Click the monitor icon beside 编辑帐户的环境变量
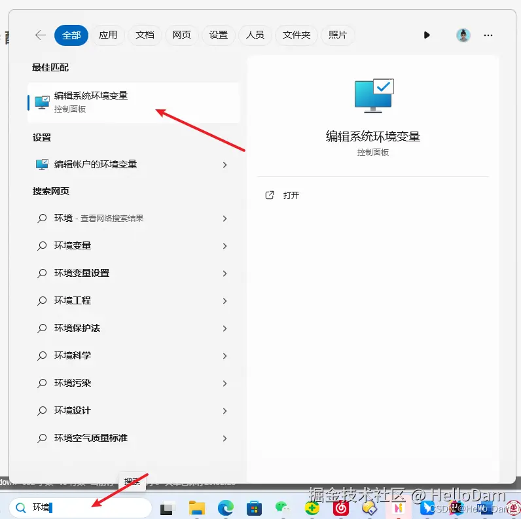 point(42,164)
